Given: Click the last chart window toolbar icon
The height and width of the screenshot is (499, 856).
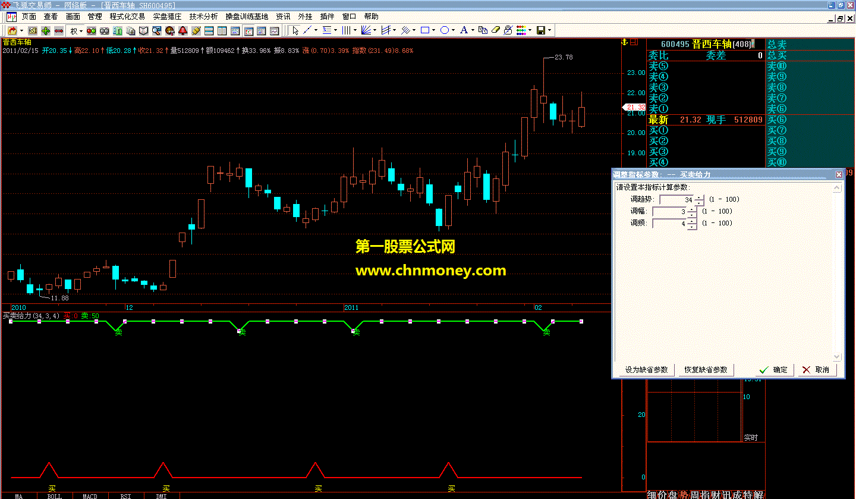Looking at the screenshot, I should pyautogui.click(x=274, y=30).
